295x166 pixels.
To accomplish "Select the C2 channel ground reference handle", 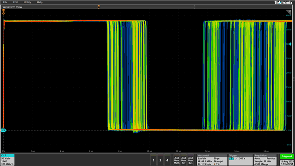I will coord(4,130).
